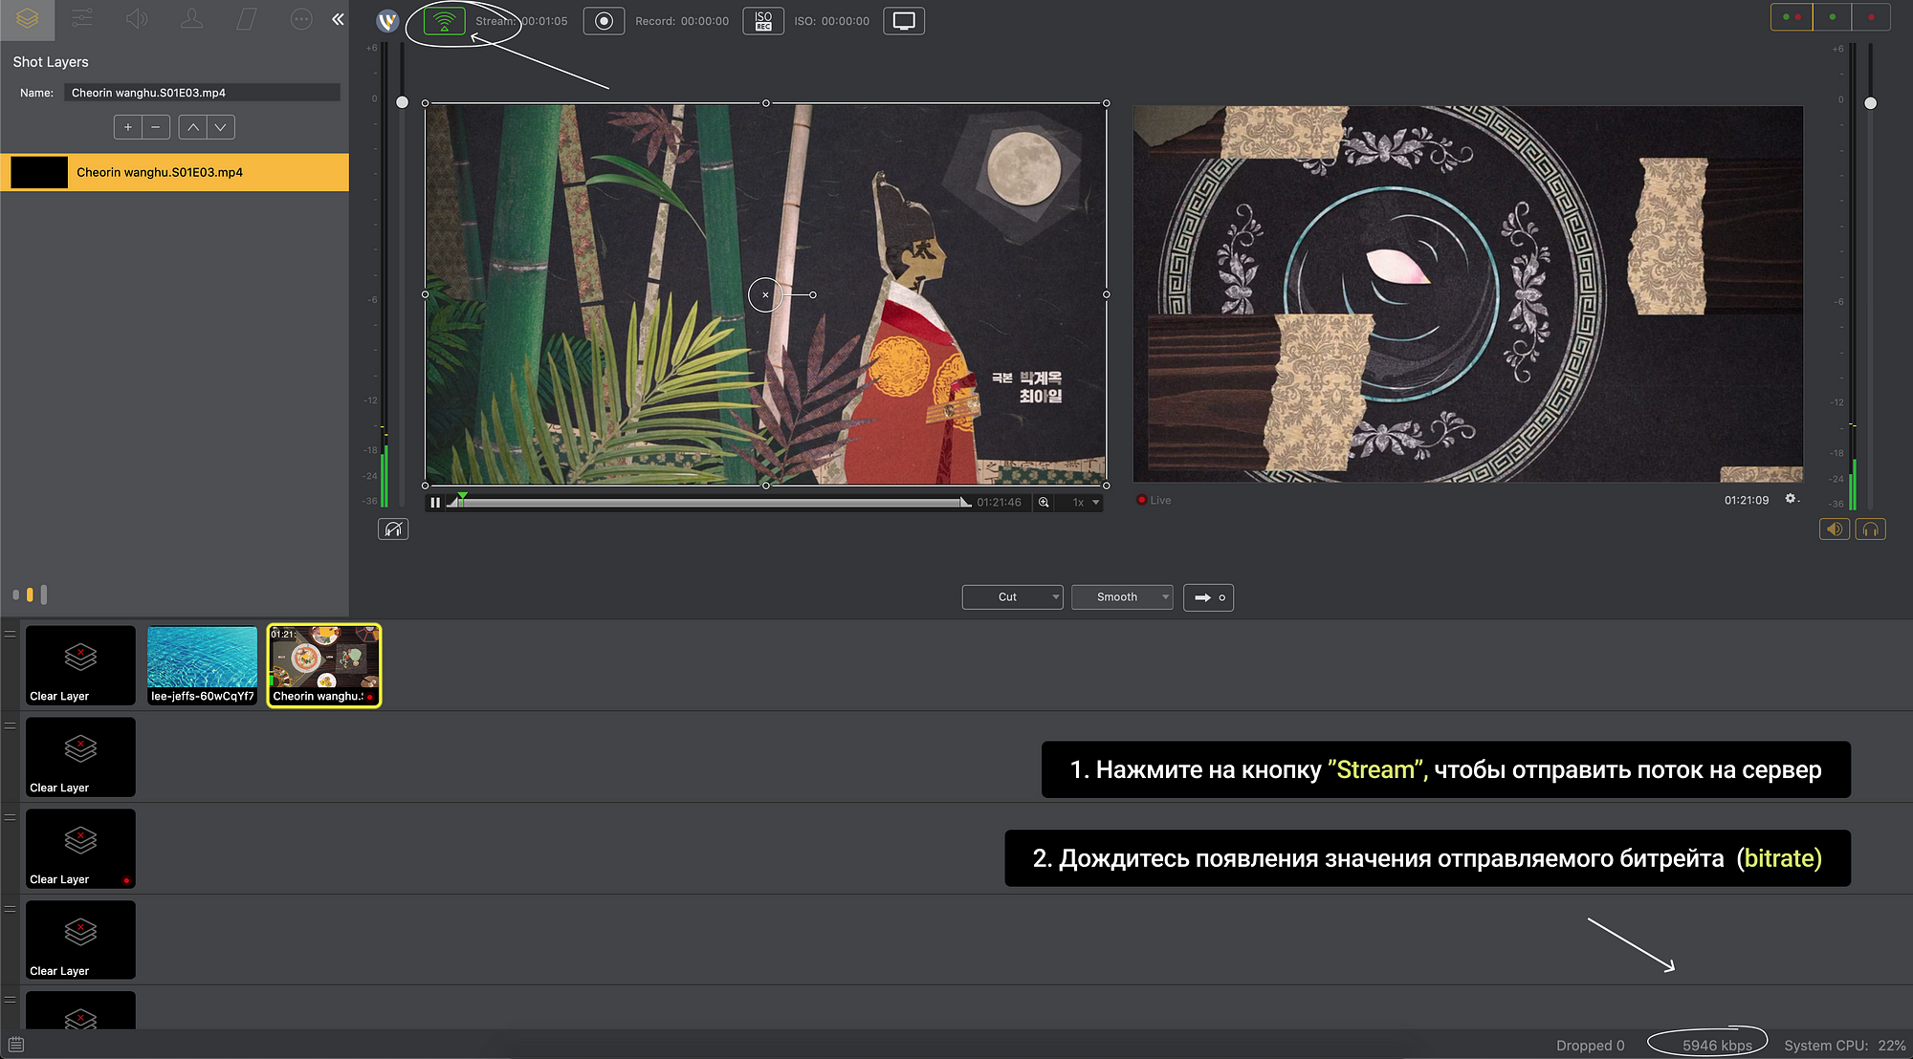This screenshot has height=1059, width=1913.
Task: Open the 1x playback speed dropdown
Action: [x=1086, y=503]
